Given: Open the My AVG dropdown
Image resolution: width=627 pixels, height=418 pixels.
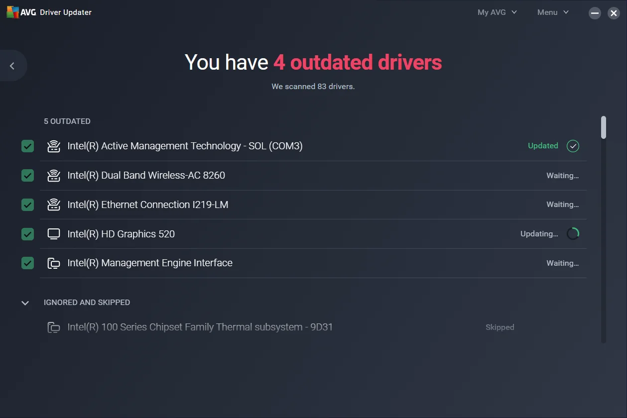Looking at the screenshot, I should click(497, 12).
